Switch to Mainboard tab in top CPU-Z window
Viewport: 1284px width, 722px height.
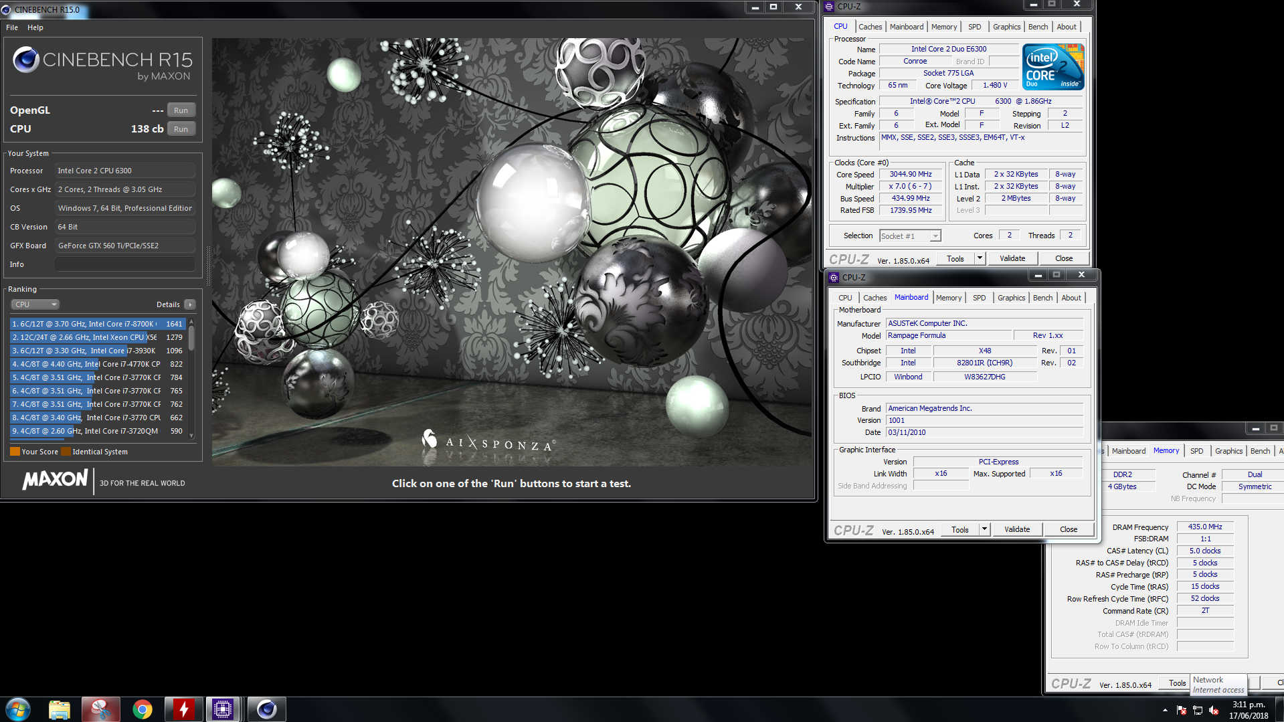[907, 27]
